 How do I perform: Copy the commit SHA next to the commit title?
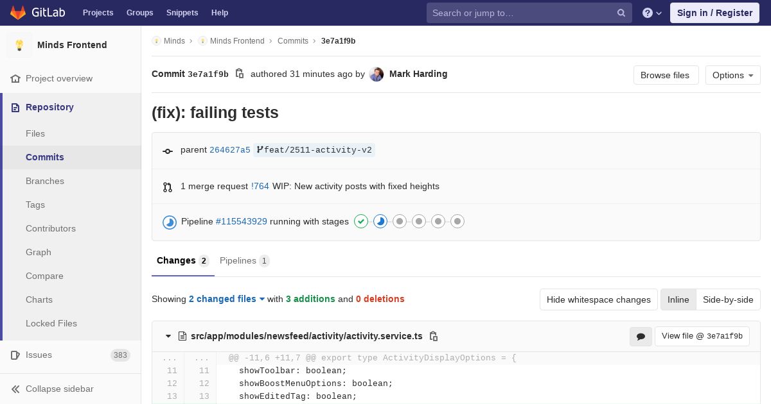pos(240,74)
